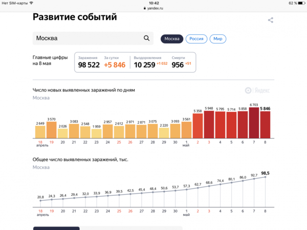The width and height of the screenshot is (307, 230).
Task: Switch to the Мир region tab
Action: pyautogui.click(x=217, y=39)
